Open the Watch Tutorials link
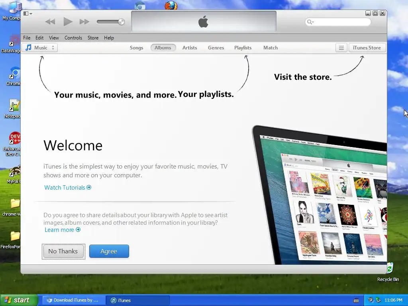This screenshot has width=408, height=306. pyautogui.click(x=68, y=187)
